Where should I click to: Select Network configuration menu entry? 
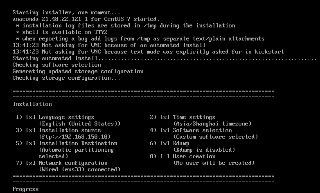coord(73,163)
